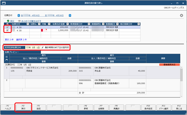
Task: Click account code 135 in row 1
Action: [13, 71]
